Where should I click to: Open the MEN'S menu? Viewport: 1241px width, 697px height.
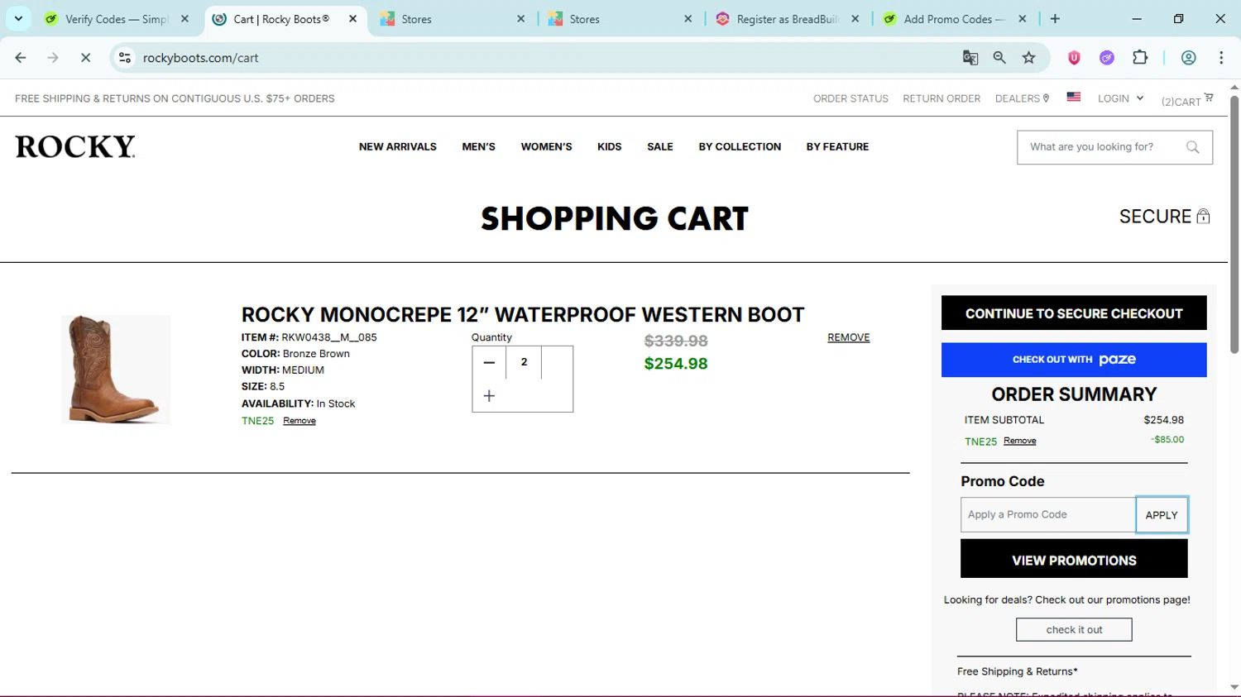[x=479, y=147]
